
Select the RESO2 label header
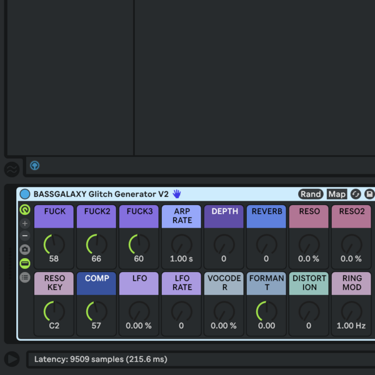coord(351,216)
